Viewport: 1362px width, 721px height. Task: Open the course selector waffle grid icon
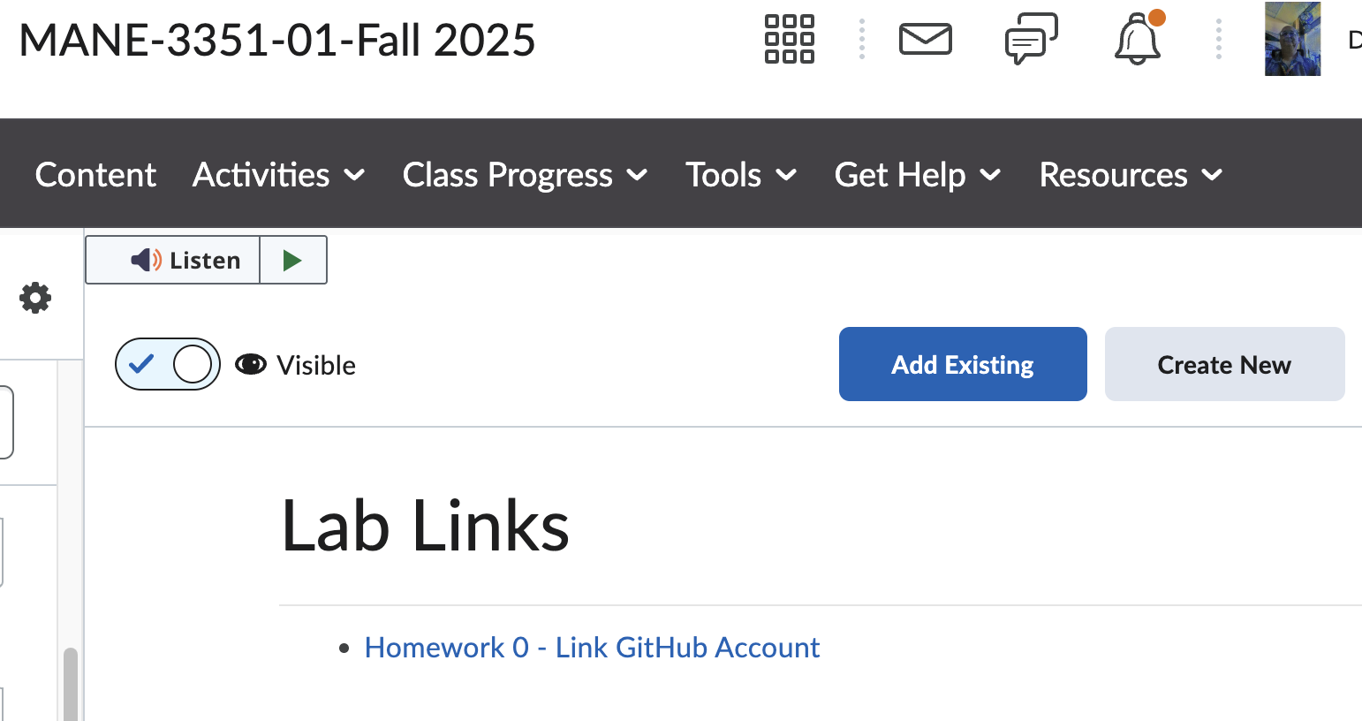[789, 40]
